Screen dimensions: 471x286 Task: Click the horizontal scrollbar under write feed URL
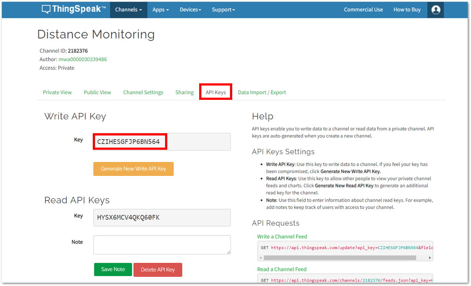point(340,258)
